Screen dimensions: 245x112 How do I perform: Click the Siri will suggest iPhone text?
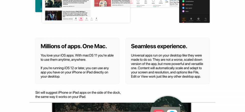[78, 95]
